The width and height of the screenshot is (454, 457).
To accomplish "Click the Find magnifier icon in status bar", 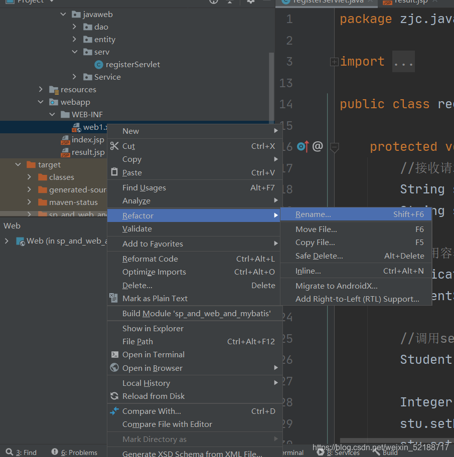I will [10, 452].
